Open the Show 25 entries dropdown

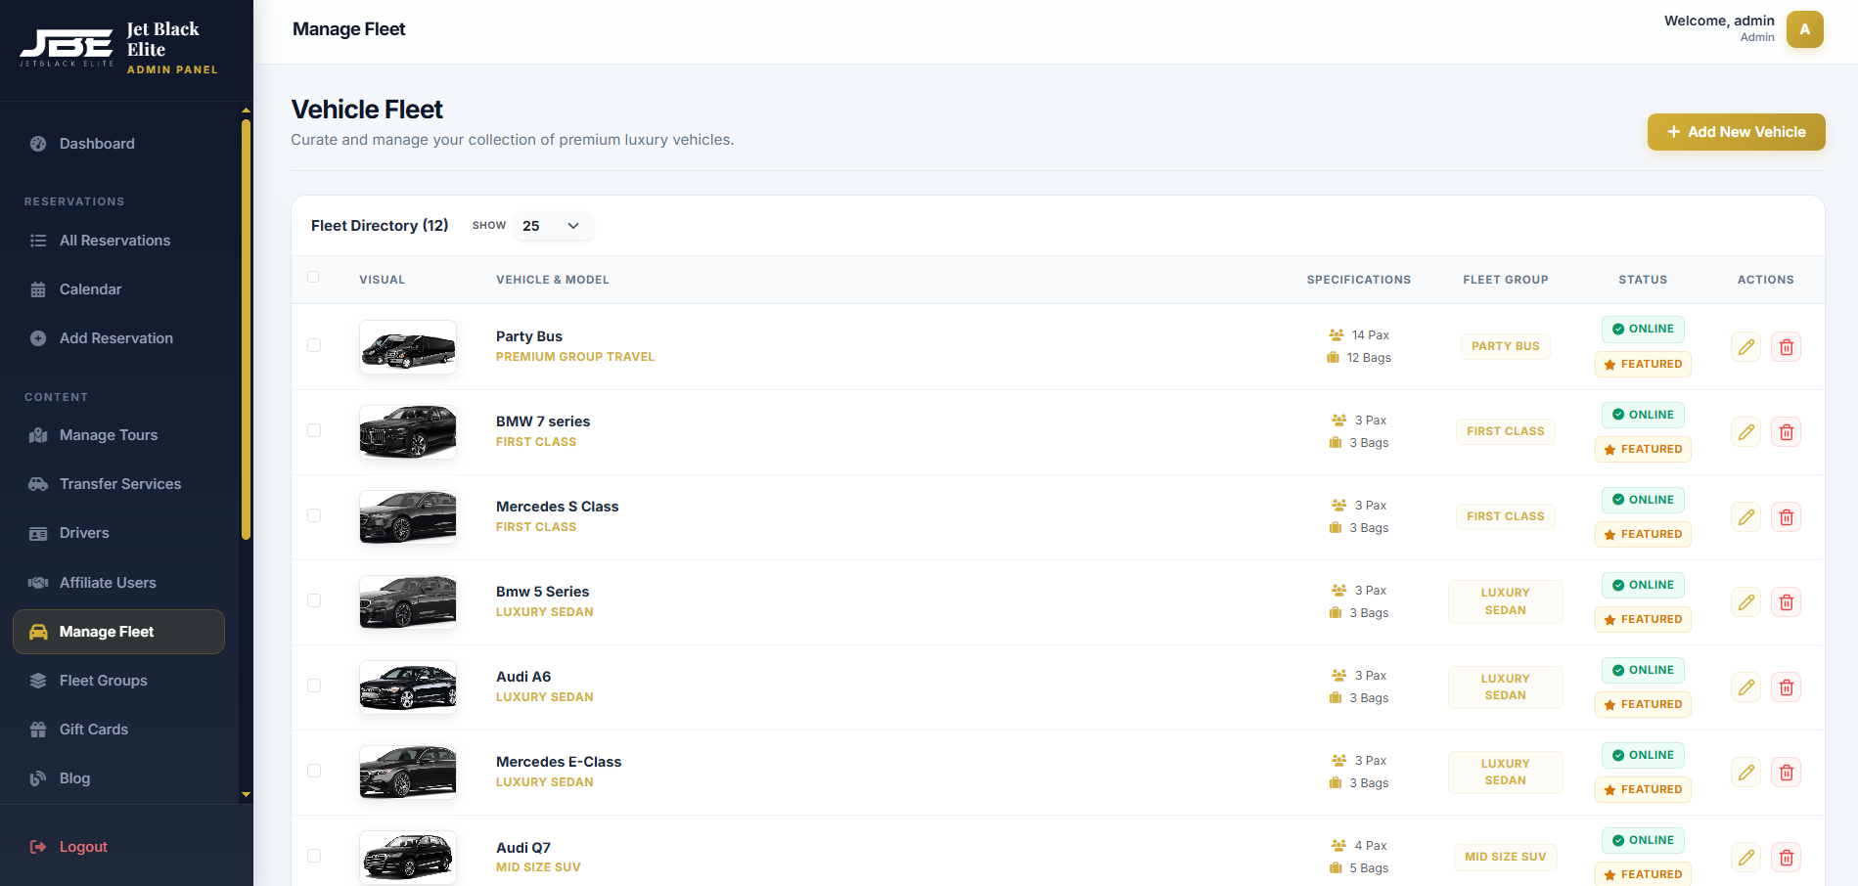(x=551, y=226)
